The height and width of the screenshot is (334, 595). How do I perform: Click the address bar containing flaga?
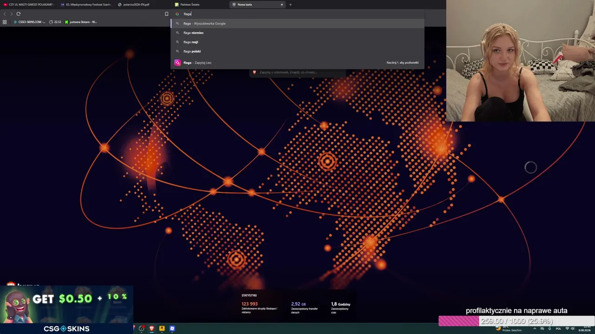[x=297, y=14]
